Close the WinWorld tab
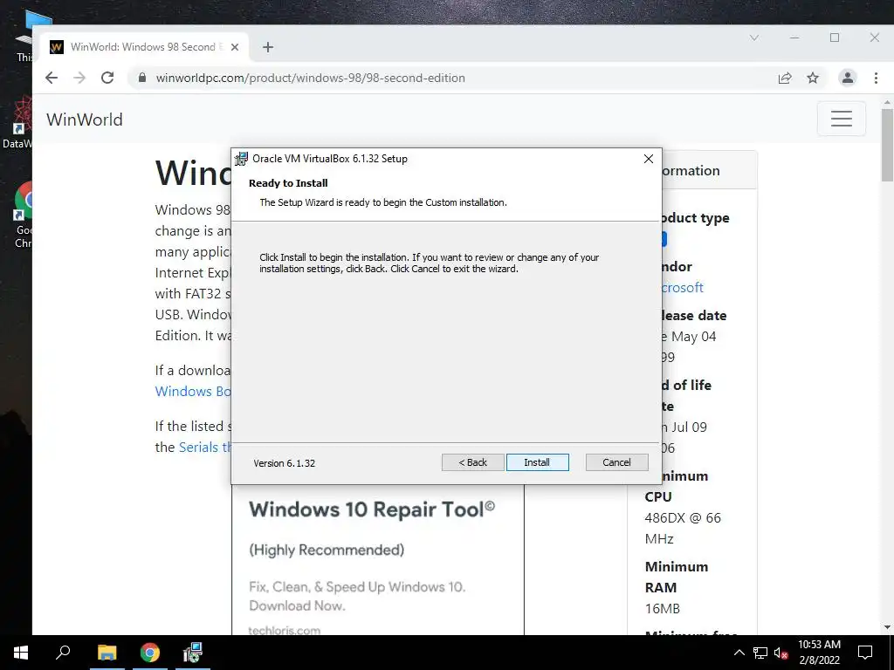This screenshot has height=670, width=894. [234, 47]
